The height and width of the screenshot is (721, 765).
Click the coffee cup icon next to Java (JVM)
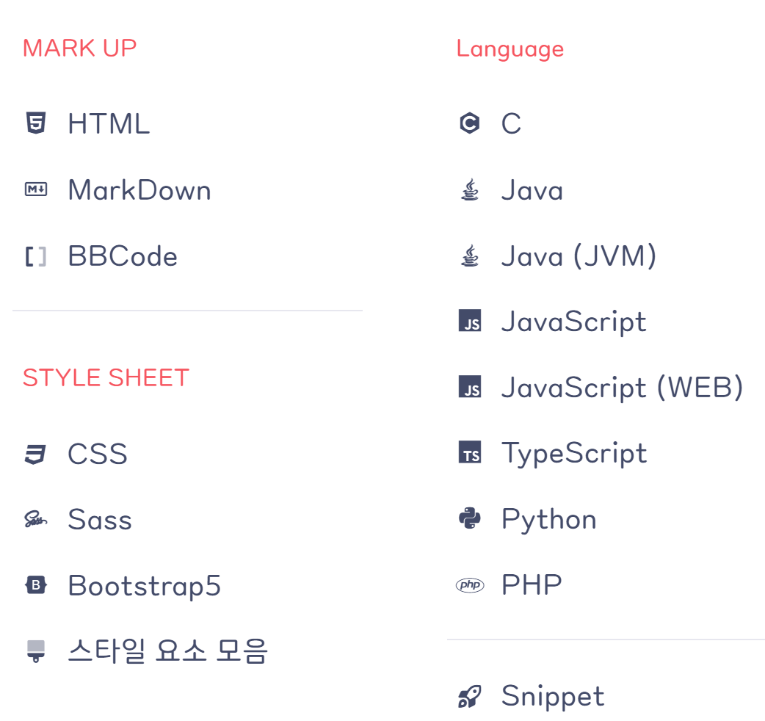click(x=469, y=256)
